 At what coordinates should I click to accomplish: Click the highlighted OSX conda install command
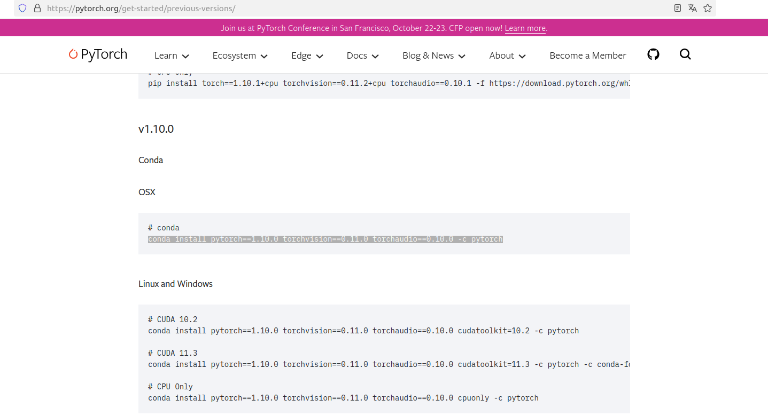click(325, 239)
